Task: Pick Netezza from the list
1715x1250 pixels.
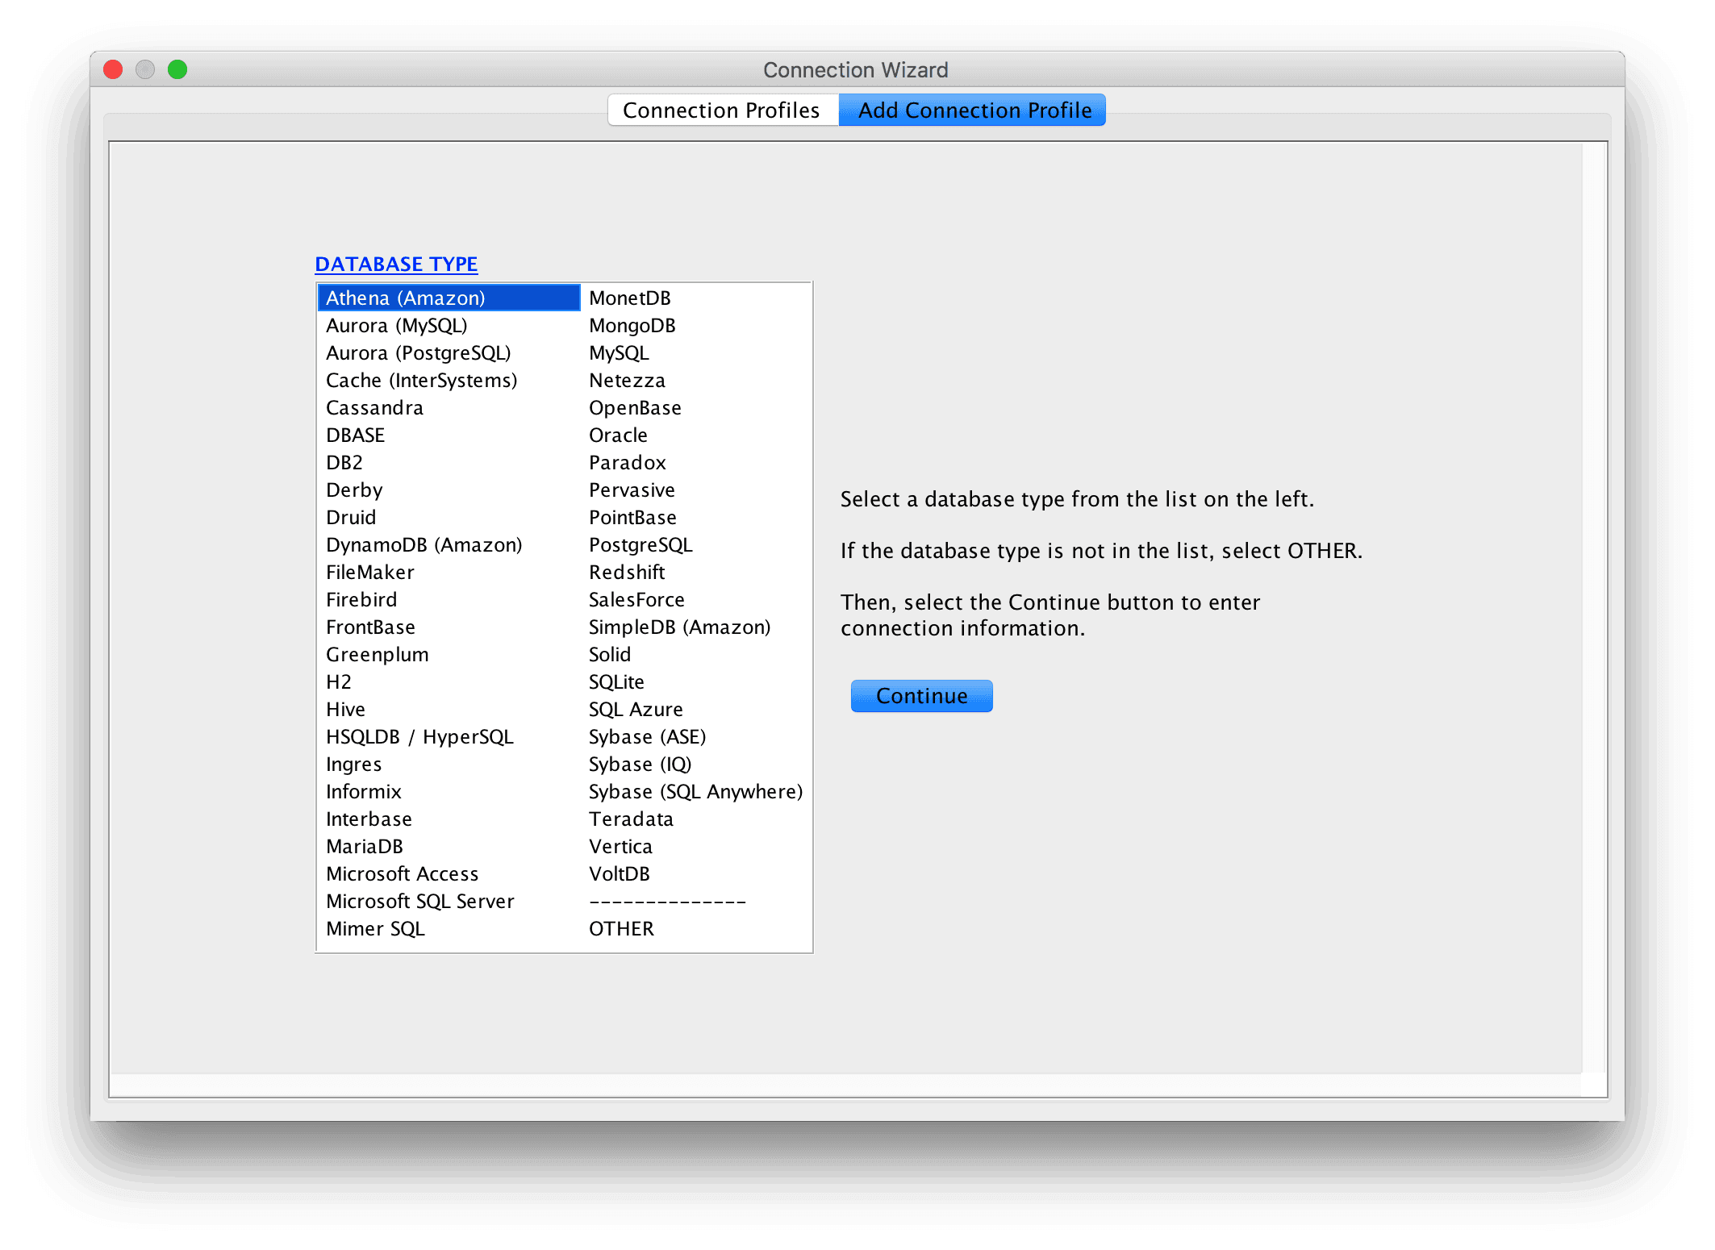Action: (695, 380)
